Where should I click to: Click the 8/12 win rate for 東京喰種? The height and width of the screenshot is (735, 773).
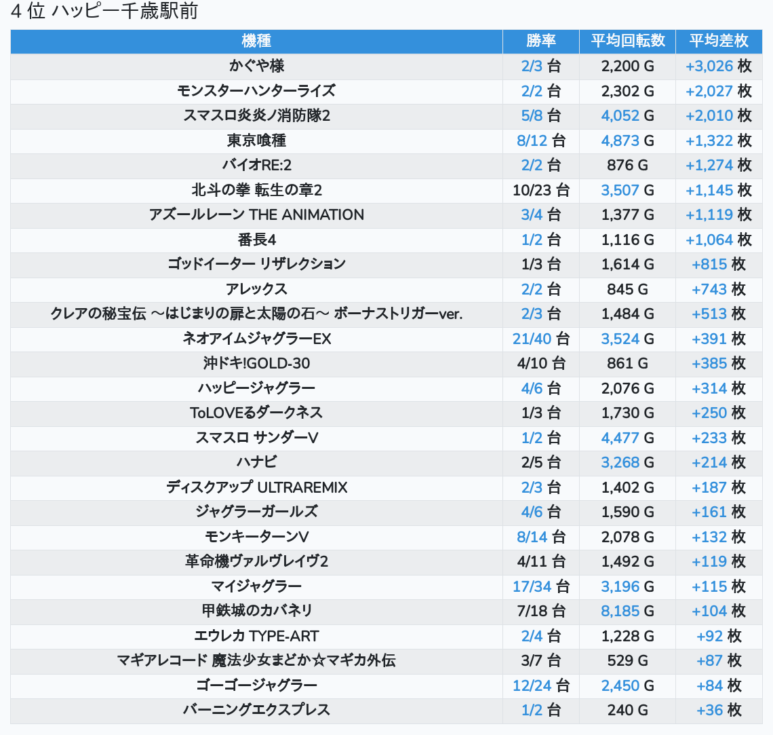532,140
